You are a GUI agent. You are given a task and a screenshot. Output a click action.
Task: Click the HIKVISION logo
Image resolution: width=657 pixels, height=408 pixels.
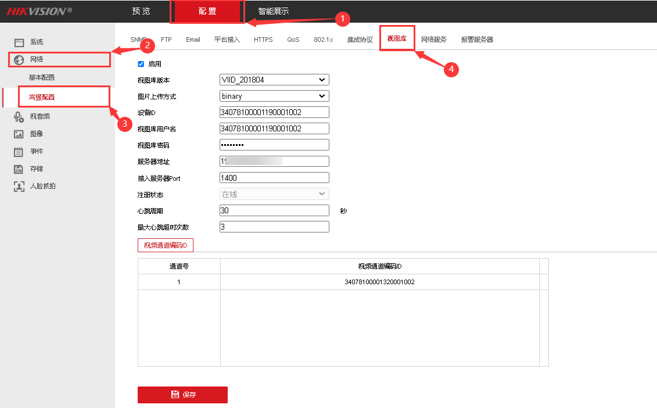[x=37, y=10]
